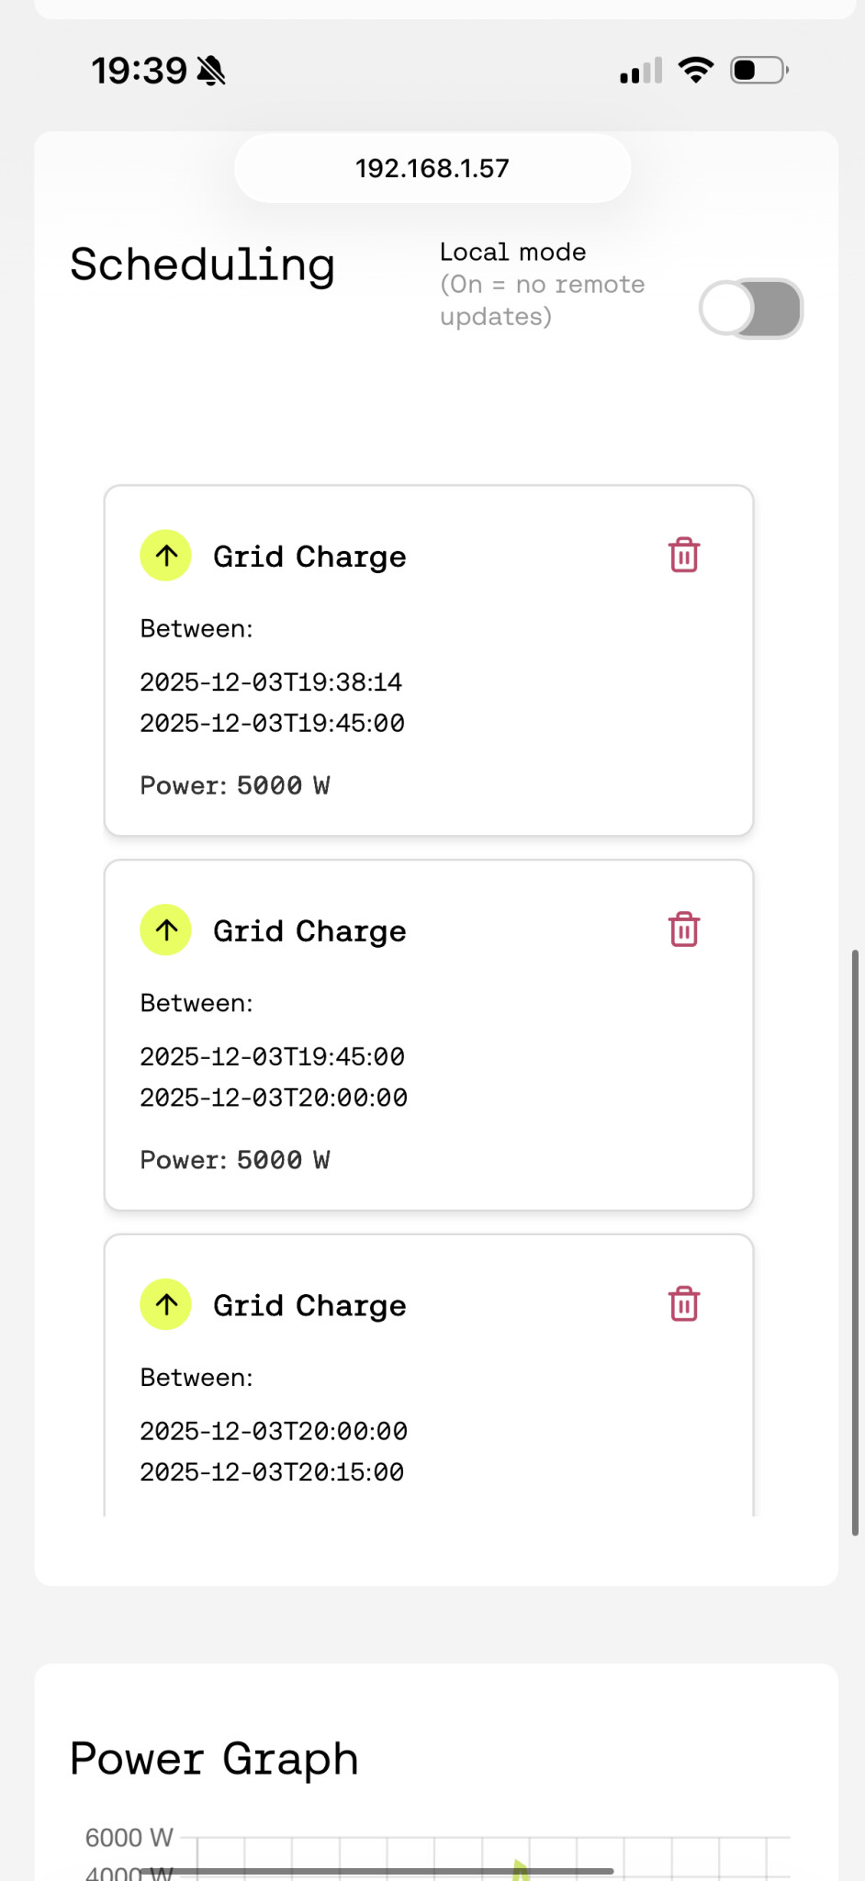Click the Power Graph heading

pos(214,1760)
